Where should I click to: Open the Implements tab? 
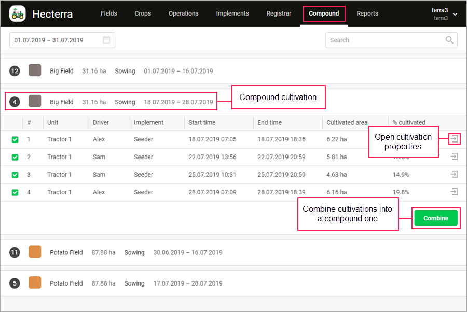click(x=232, y=13)
